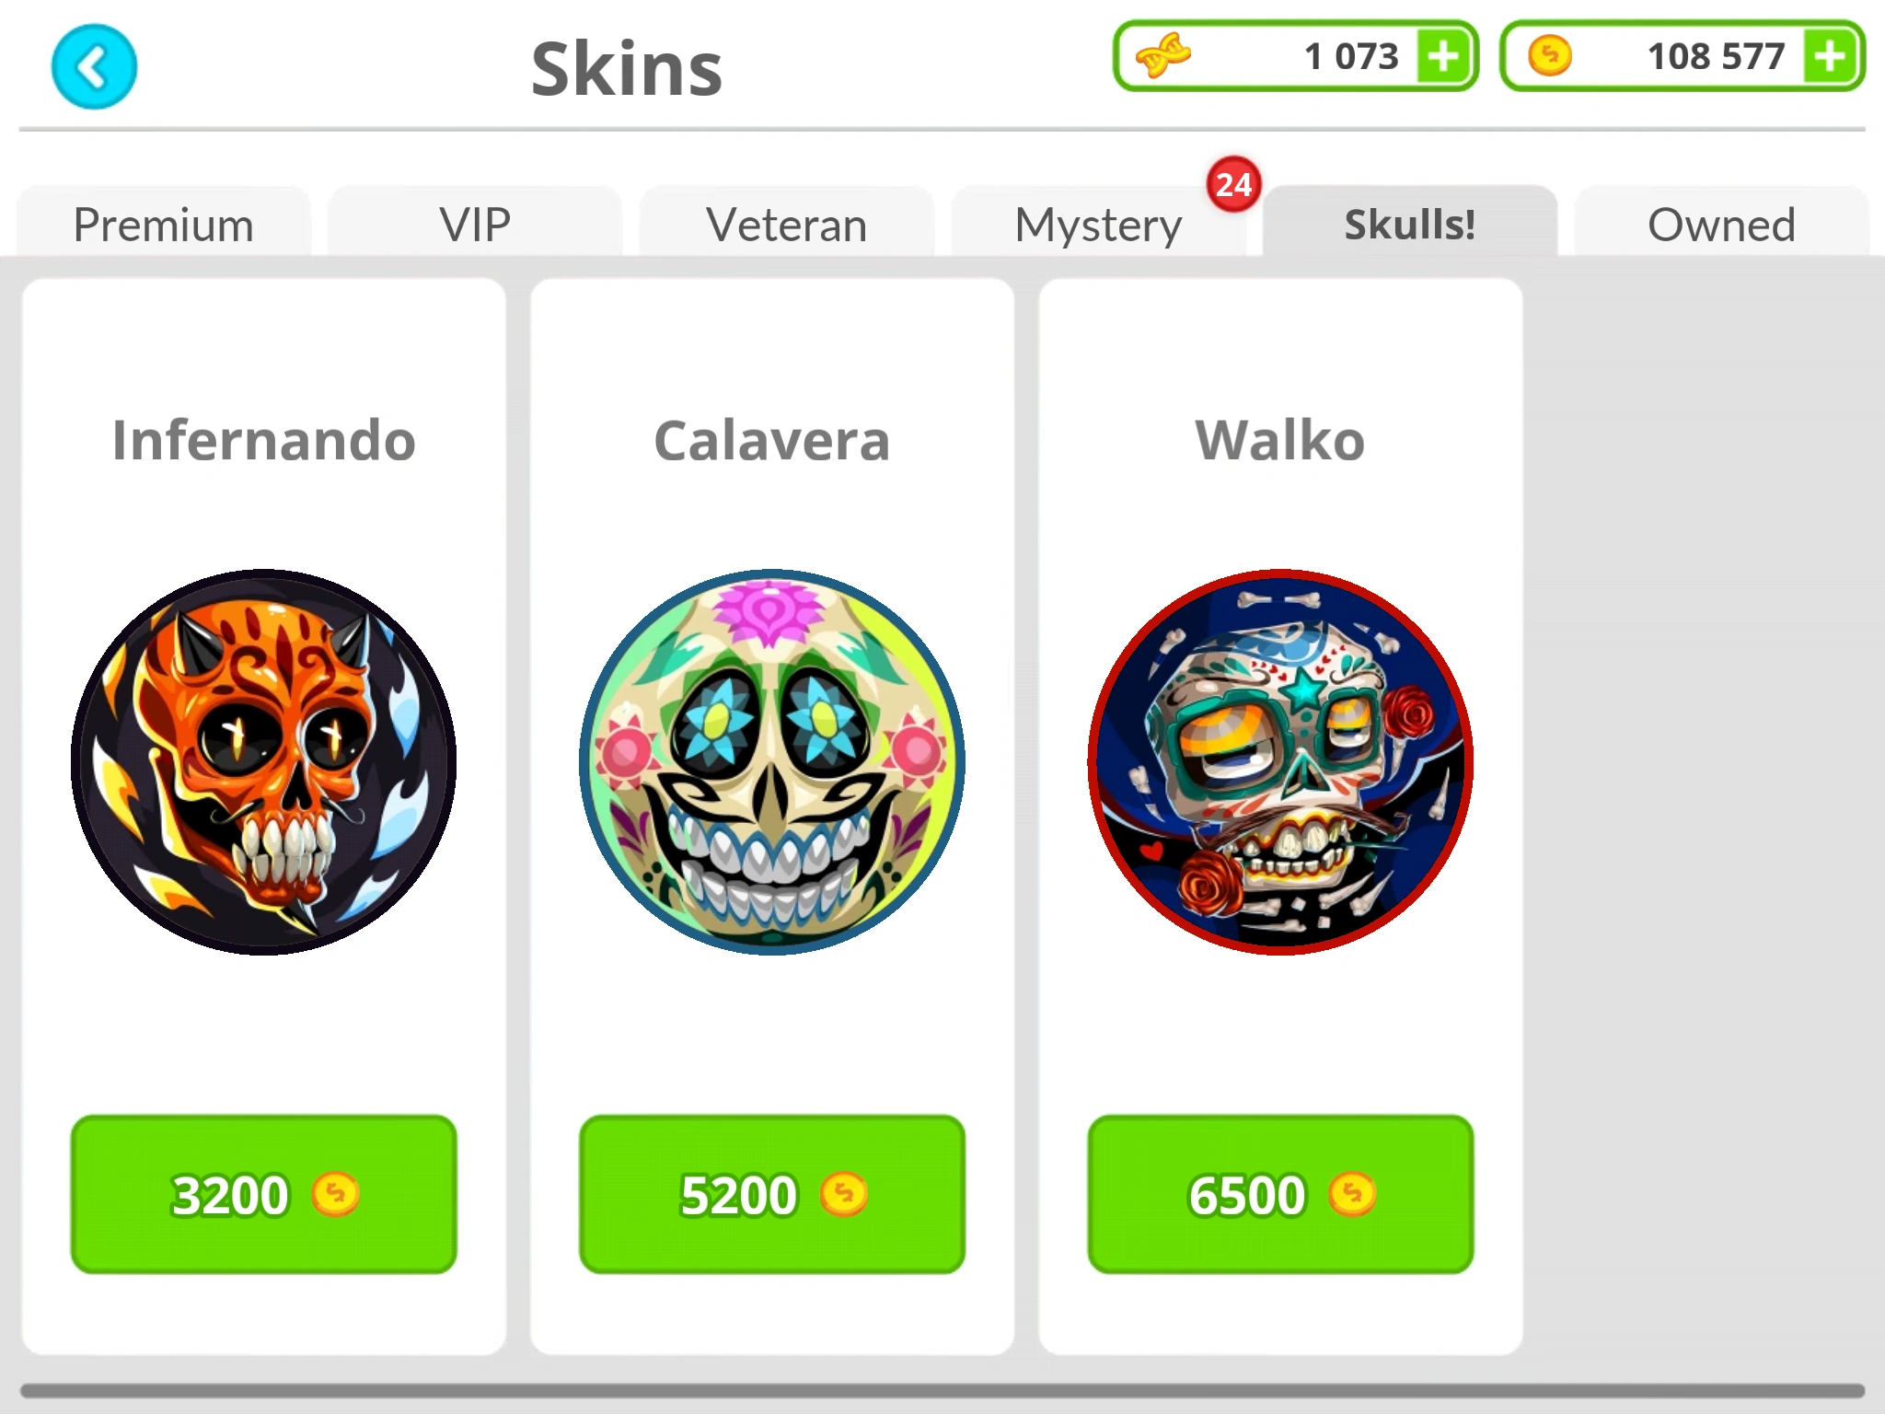1885x1414 pixels.
Task: Select the Skulls! tab
Action: 1410,223
